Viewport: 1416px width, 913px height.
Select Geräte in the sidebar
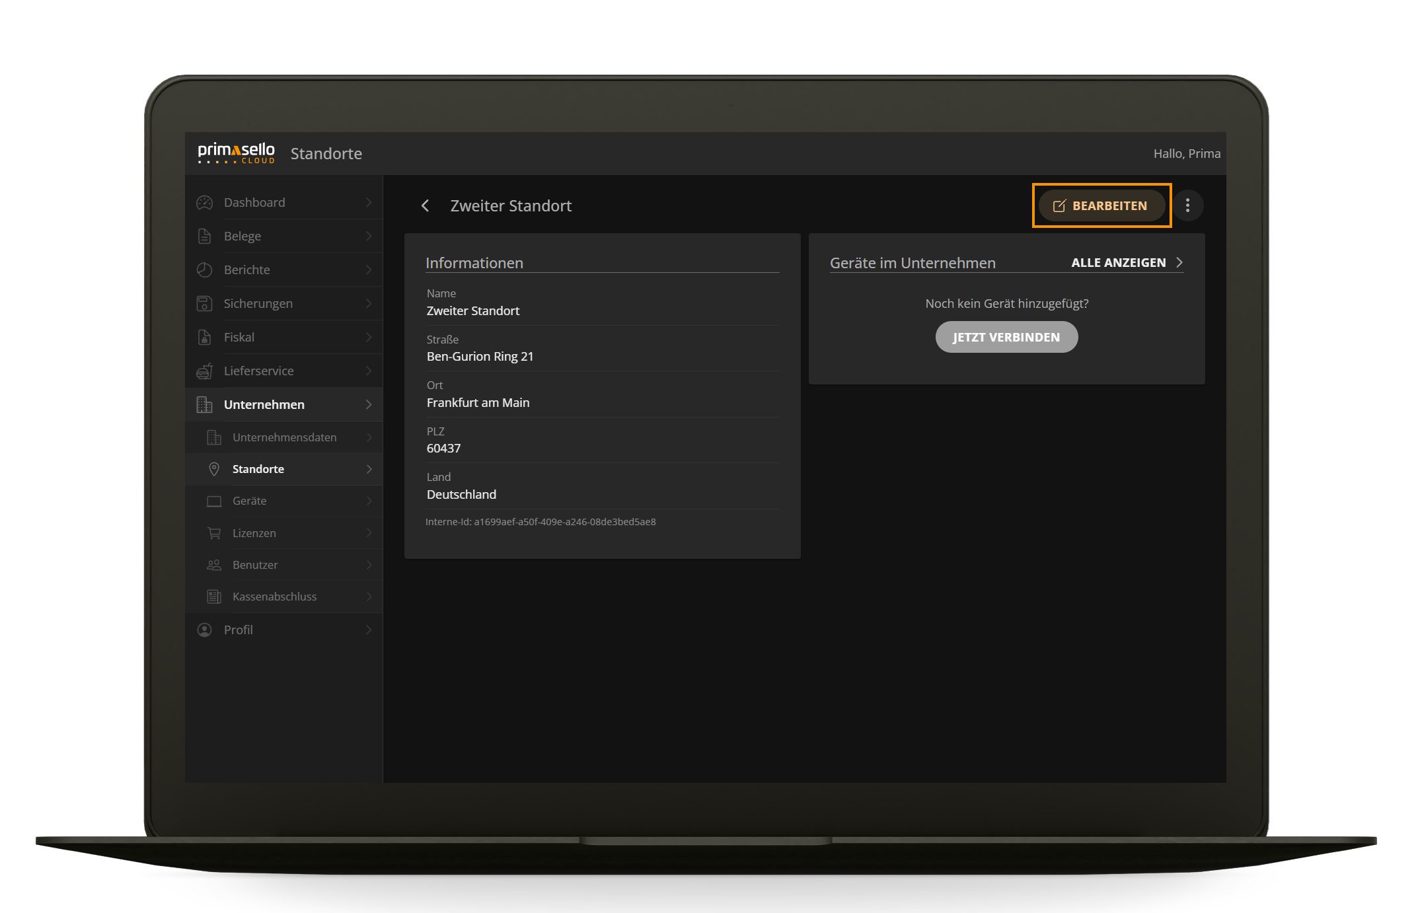tap(250, 501)
